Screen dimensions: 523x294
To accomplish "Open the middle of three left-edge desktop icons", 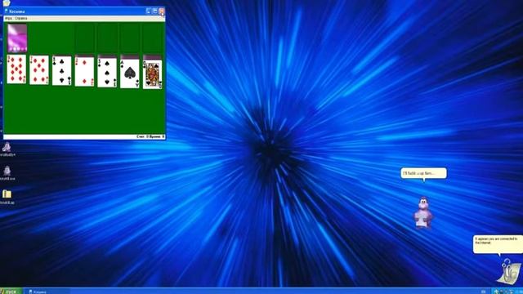I will (x=7, y=173).
